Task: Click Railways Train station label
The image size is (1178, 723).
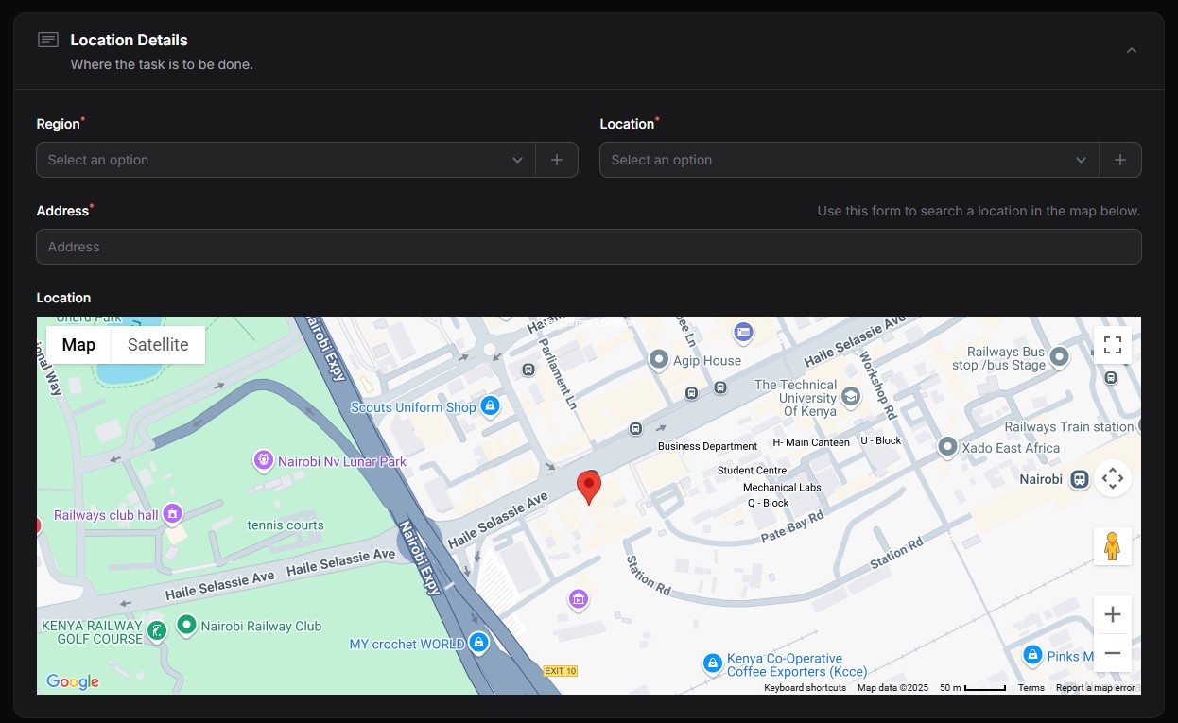Action: pyautogui.click(x=1068, y=427)
